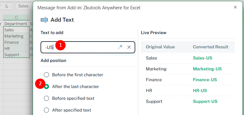This screenshot has height=115, width=244.
Task: Click the Live Preview heading
Action: 154,33
